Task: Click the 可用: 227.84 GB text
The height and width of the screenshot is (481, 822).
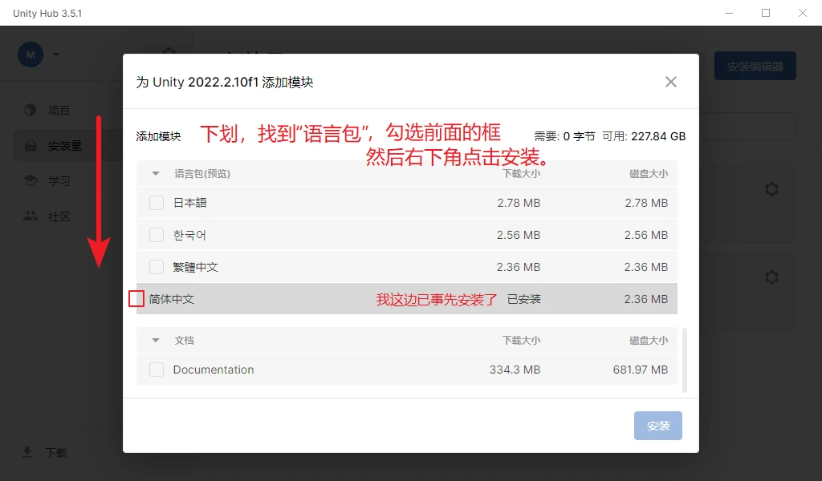Action: pyautogui.click(x=644, y=136)
